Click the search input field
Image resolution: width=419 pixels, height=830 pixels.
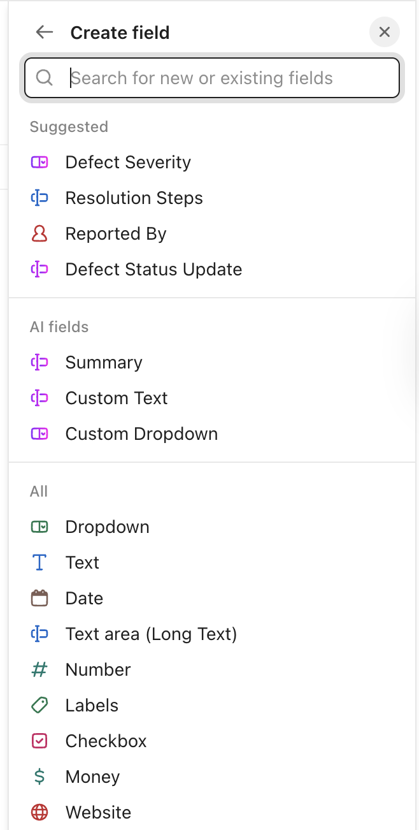(210, 78)
